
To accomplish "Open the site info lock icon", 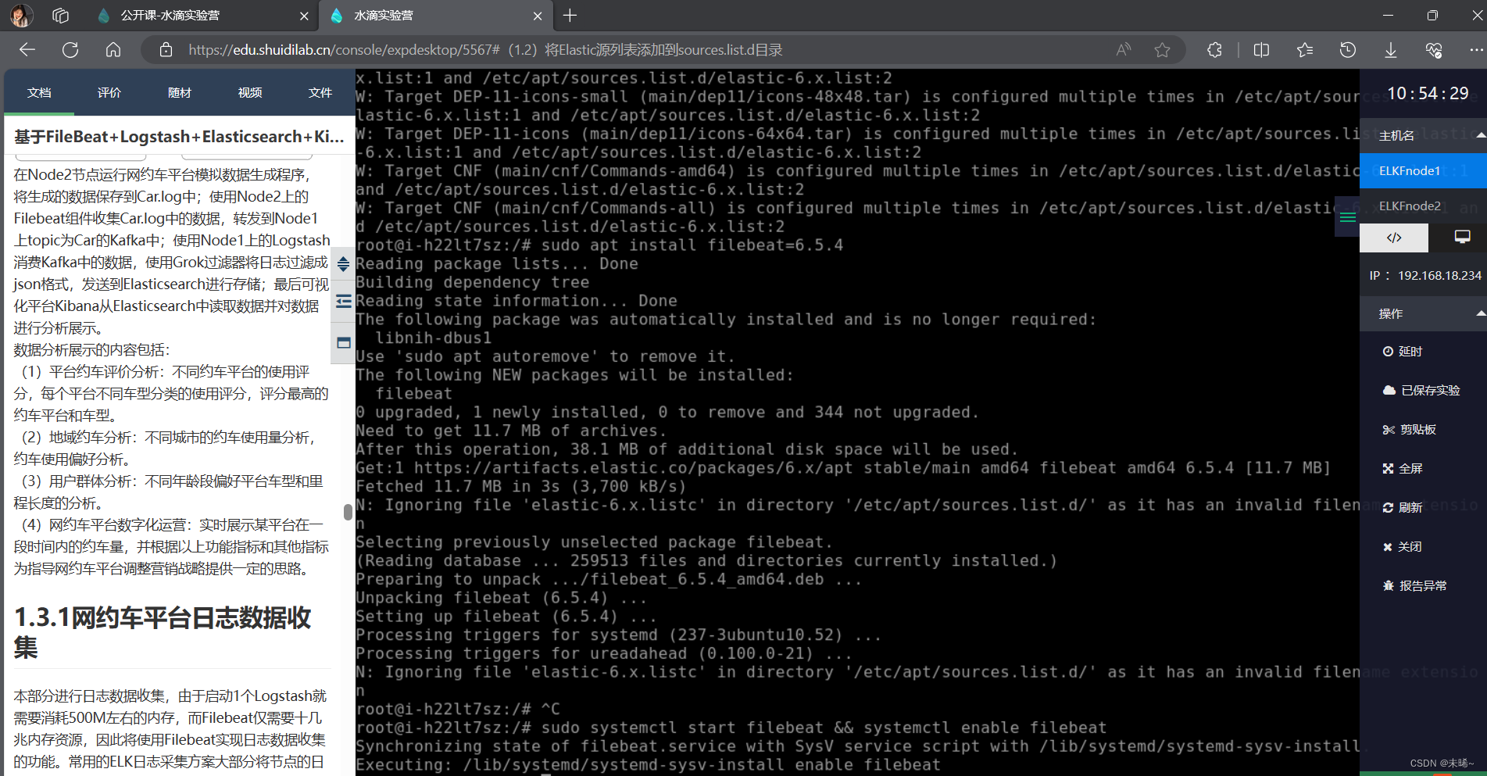I will pos(166,50).
